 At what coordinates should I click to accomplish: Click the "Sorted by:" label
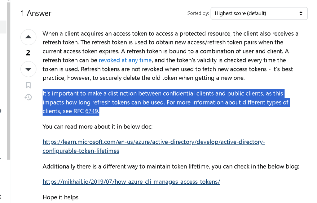click(198, 13)
